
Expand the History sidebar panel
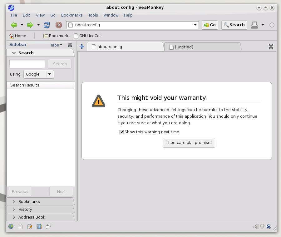click(14, 210)
